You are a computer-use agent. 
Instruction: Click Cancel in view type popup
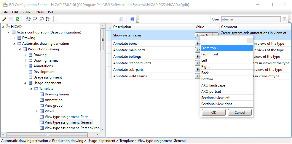click(x=240, y=112)
